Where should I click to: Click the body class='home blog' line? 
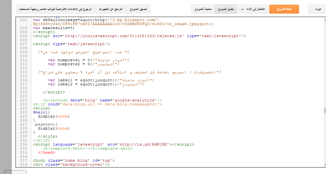point(74,160)
